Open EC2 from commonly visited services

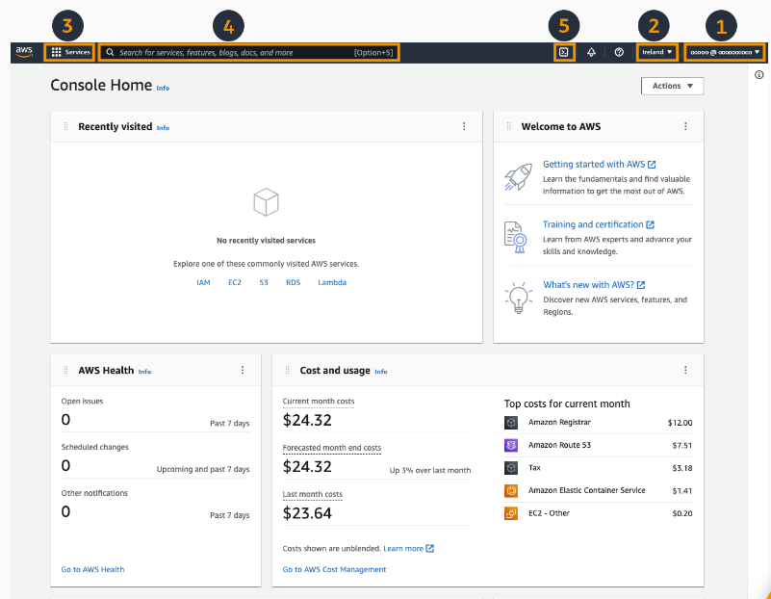point(234,282)
